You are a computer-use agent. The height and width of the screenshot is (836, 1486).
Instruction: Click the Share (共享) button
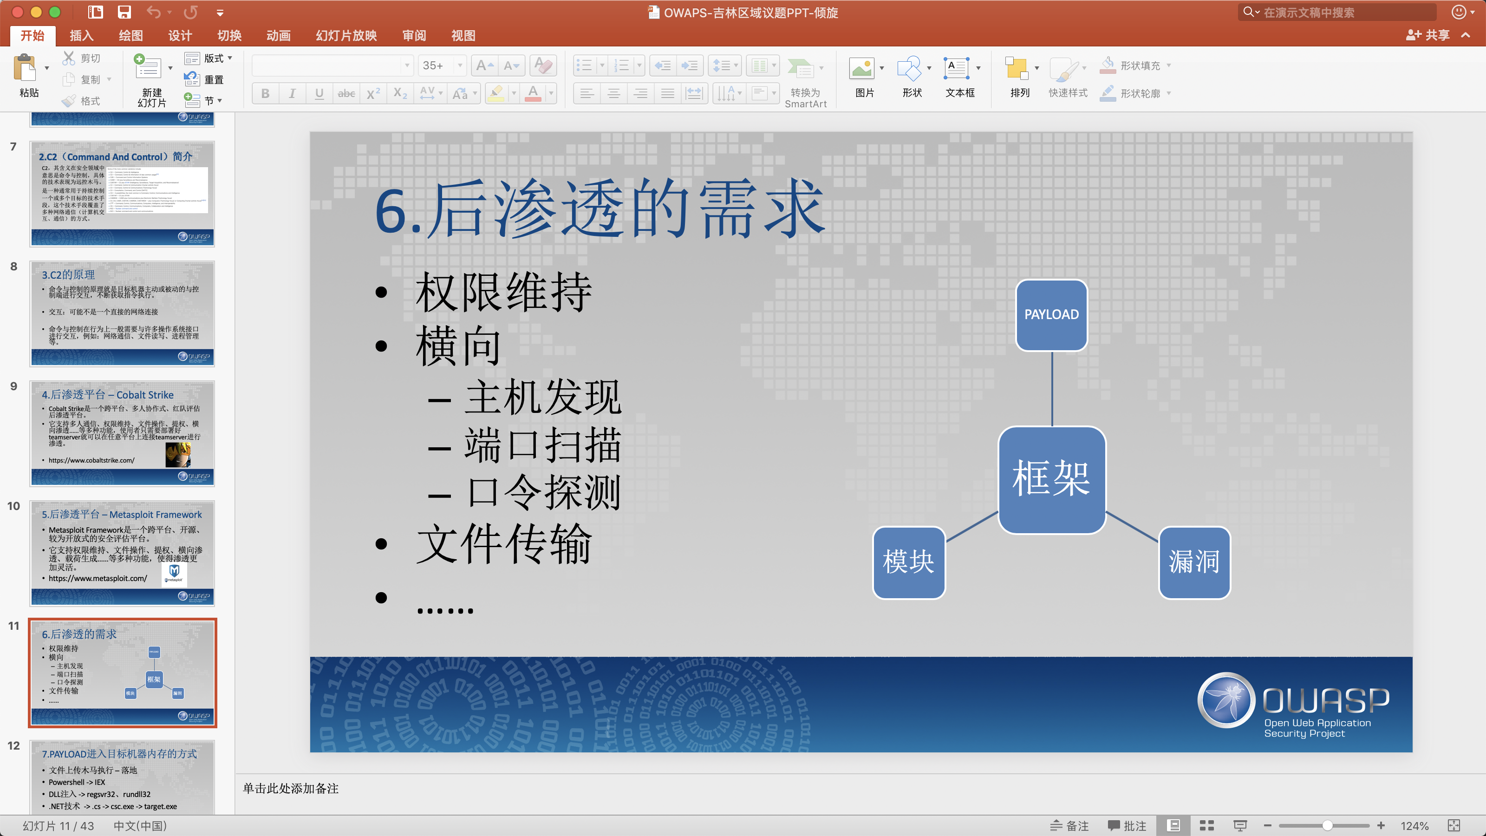pyautogui.click(x=1427, y=35)
